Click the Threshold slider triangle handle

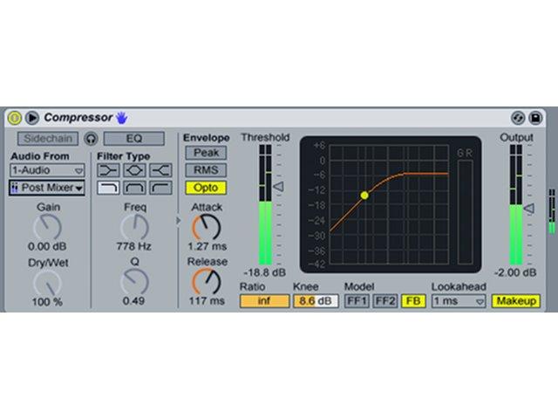[279, 186]
